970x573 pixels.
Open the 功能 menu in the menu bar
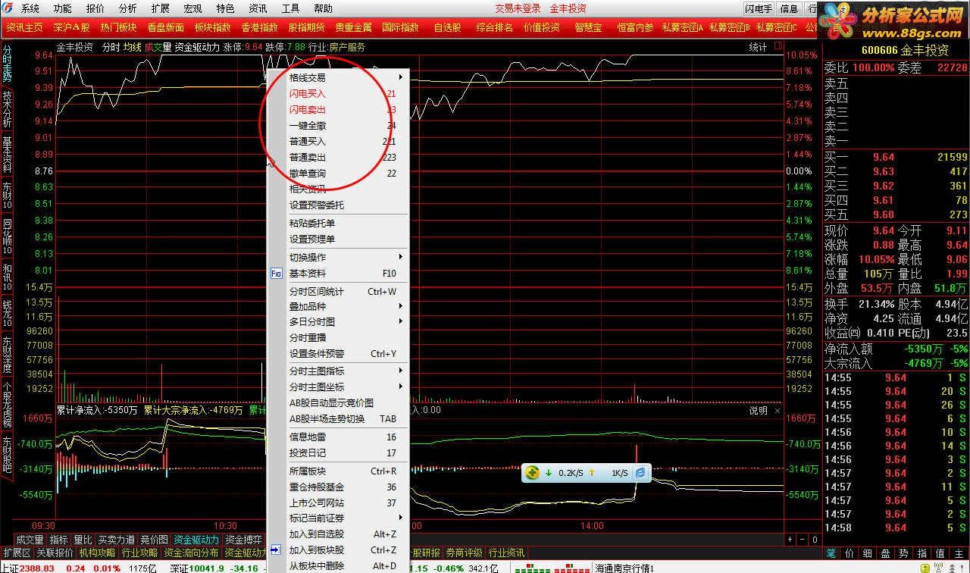[63, 9]
